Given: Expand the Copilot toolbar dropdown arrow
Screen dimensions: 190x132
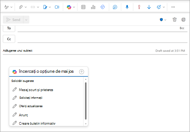Looking at the screenshot, I should coord(74,7).
